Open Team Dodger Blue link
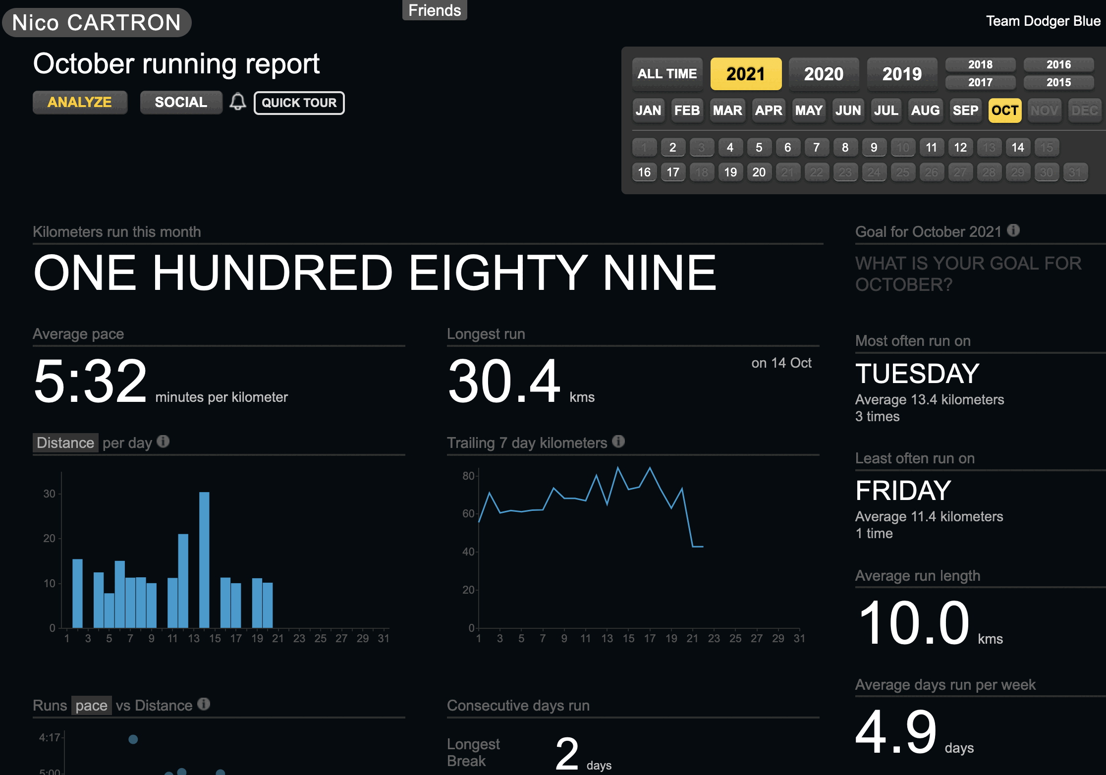This screenshot has height=775, width=1106. (x=1043, y=21)
